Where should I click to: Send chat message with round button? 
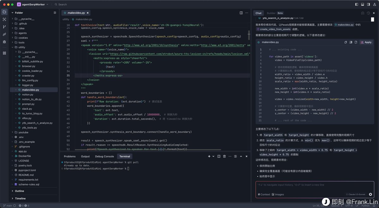(x=370, y=194)
